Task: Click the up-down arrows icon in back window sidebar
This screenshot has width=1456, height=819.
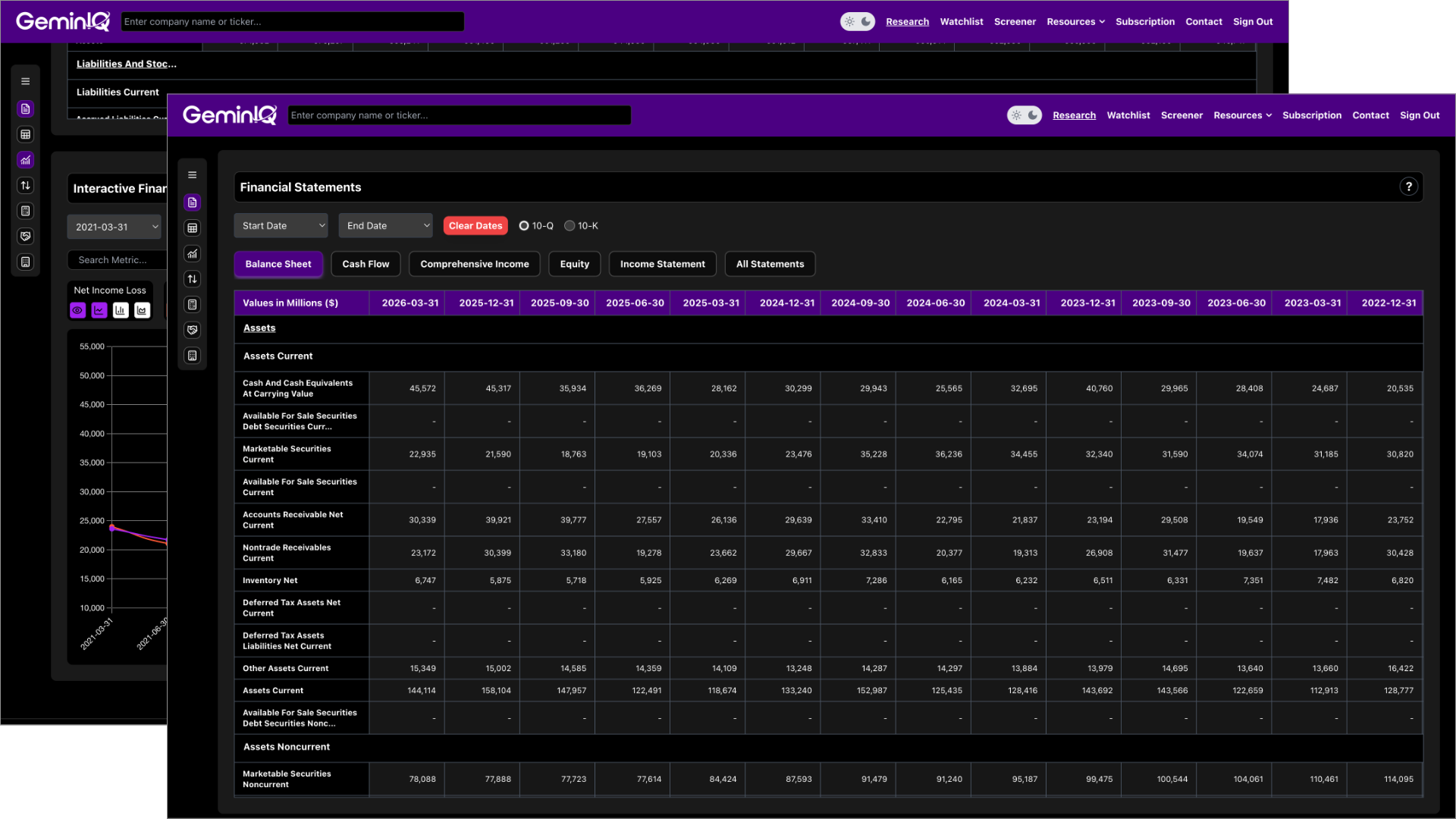Action: [26, 185]
